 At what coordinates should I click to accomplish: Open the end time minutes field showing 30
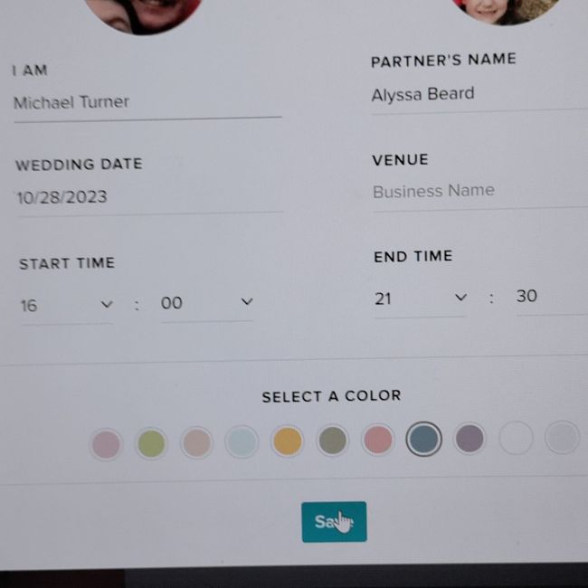coord(552,297)
